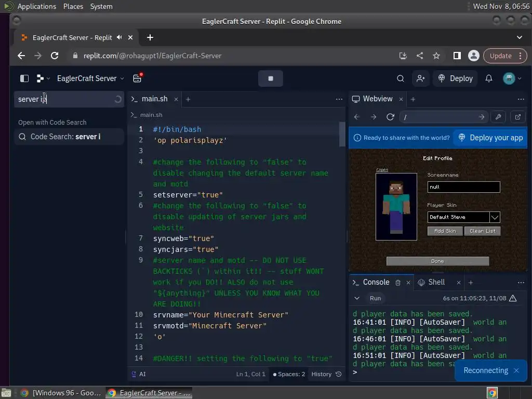Open the Replit search magnifier icon
Viewport: 532px width, 399px height.
pos(401,78)
